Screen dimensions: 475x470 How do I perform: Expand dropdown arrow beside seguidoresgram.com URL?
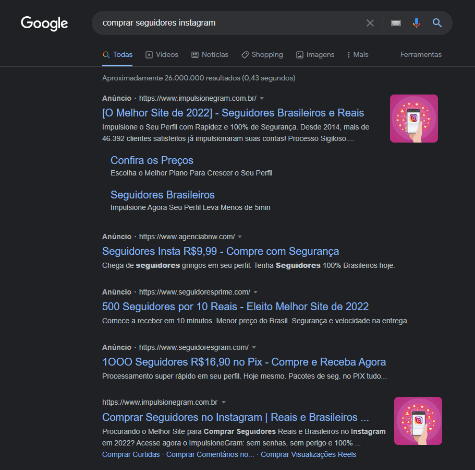[254, 348]
